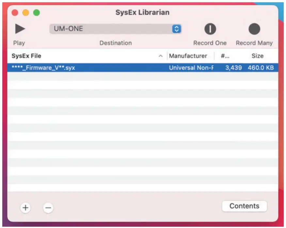Click the Play triangle icon
The height and width of the screenshot is (228, 286).
(20, 29)
